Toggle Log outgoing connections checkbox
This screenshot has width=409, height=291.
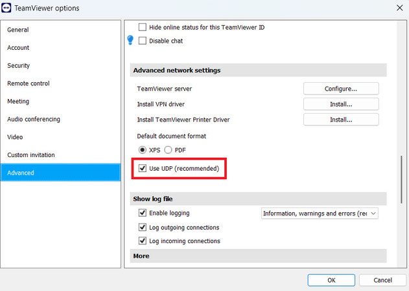(x=143, y=227)
